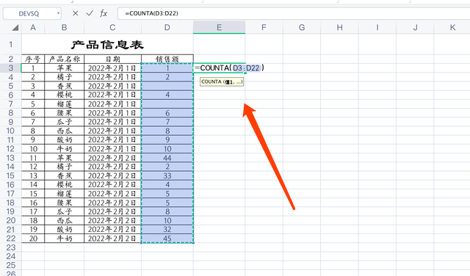Click product name 橘子 in row 4
470x276 pixels.
[64, 77]
